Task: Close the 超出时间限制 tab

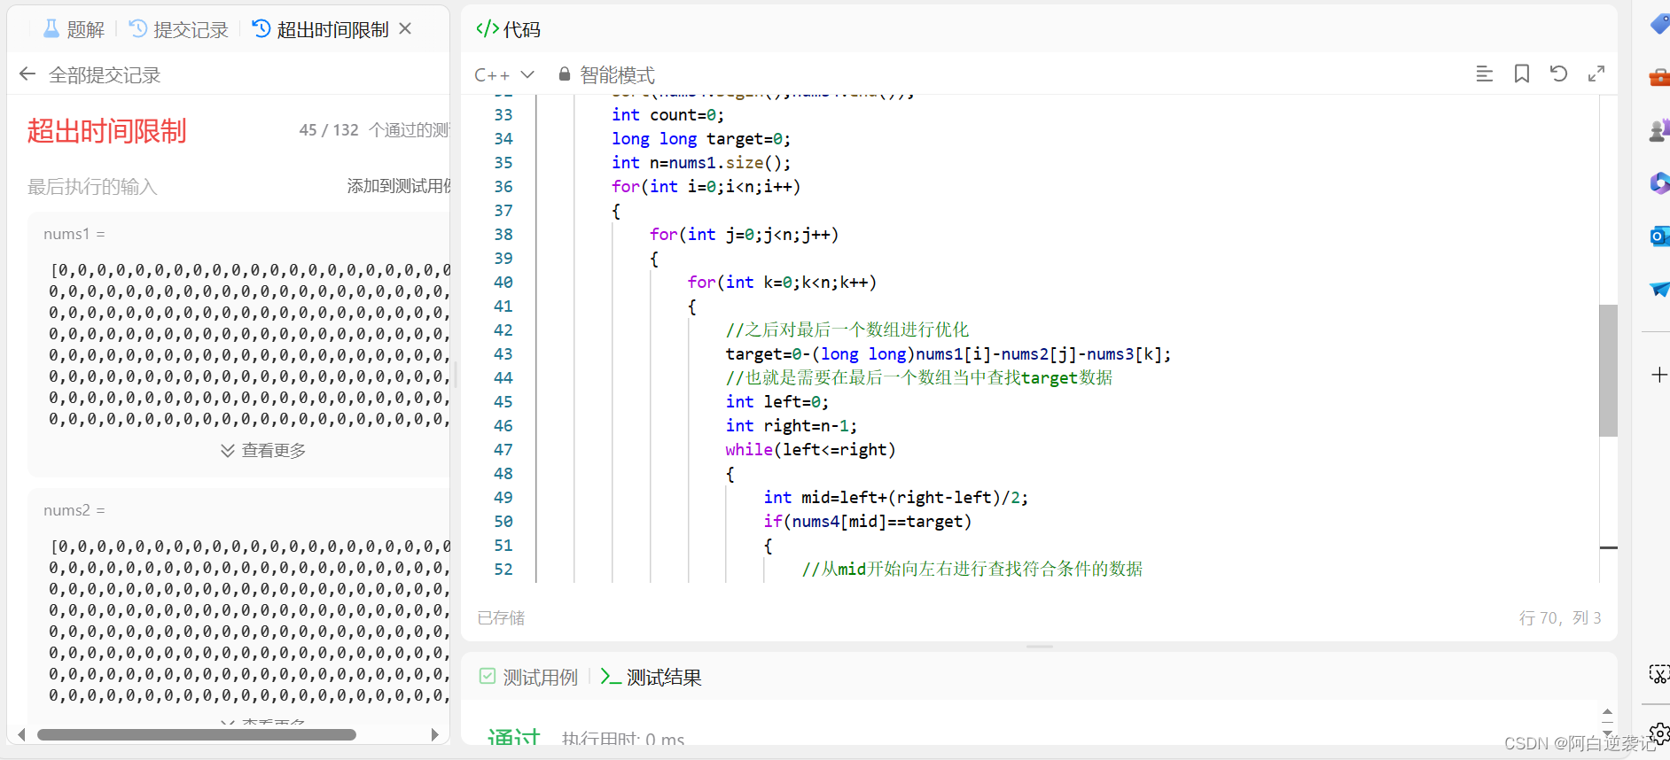Action: pos(405,29)
